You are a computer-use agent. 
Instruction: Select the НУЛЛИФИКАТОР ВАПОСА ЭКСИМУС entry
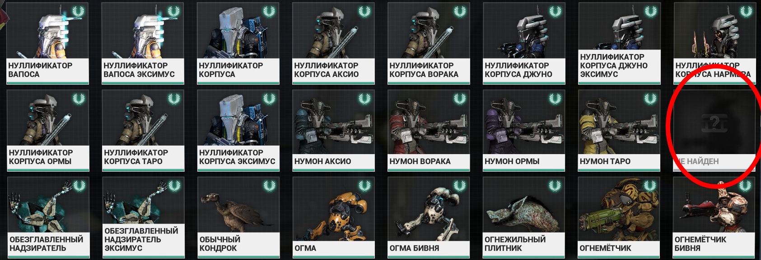pos(143,43)
